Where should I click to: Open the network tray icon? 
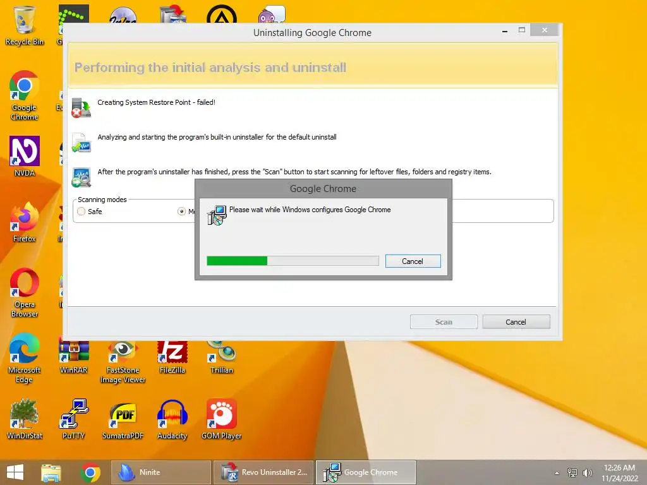click(x=572, y=472)
